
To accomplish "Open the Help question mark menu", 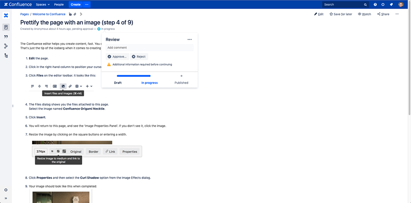I will (376, 4).
